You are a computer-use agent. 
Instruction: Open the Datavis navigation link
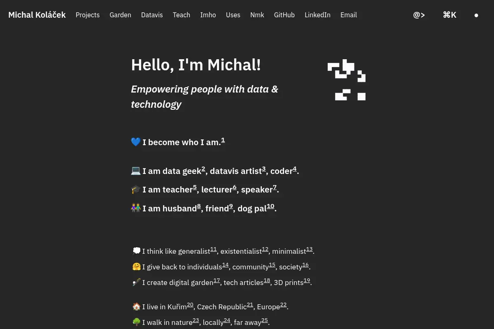point(152,15)
